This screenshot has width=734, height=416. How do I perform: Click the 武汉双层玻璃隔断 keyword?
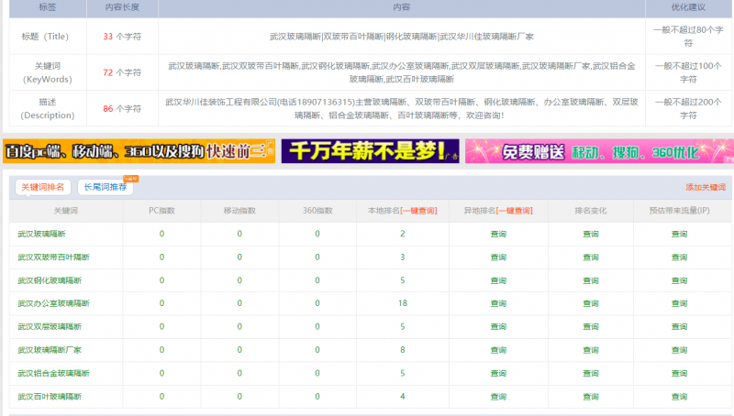point(50,326)
